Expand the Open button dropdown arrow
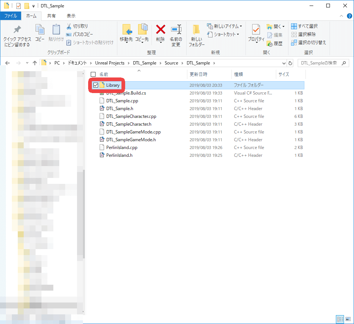Image resolution: width=354 pixels, height=324 pixels. (284, 27)
